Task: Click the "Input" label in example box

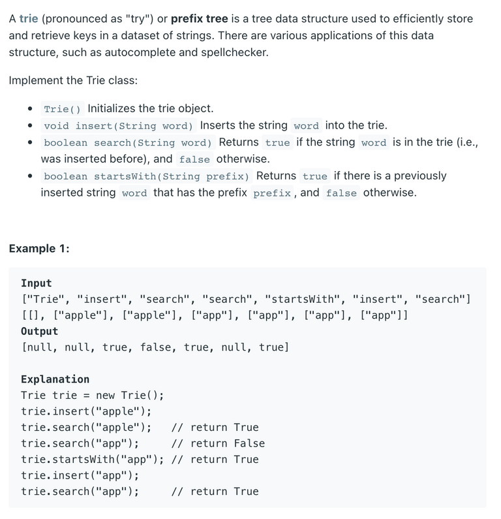Action: (x=37, y=283)
